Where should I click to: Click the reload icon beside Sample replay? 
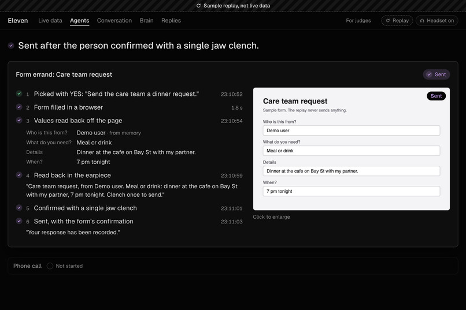198,6
